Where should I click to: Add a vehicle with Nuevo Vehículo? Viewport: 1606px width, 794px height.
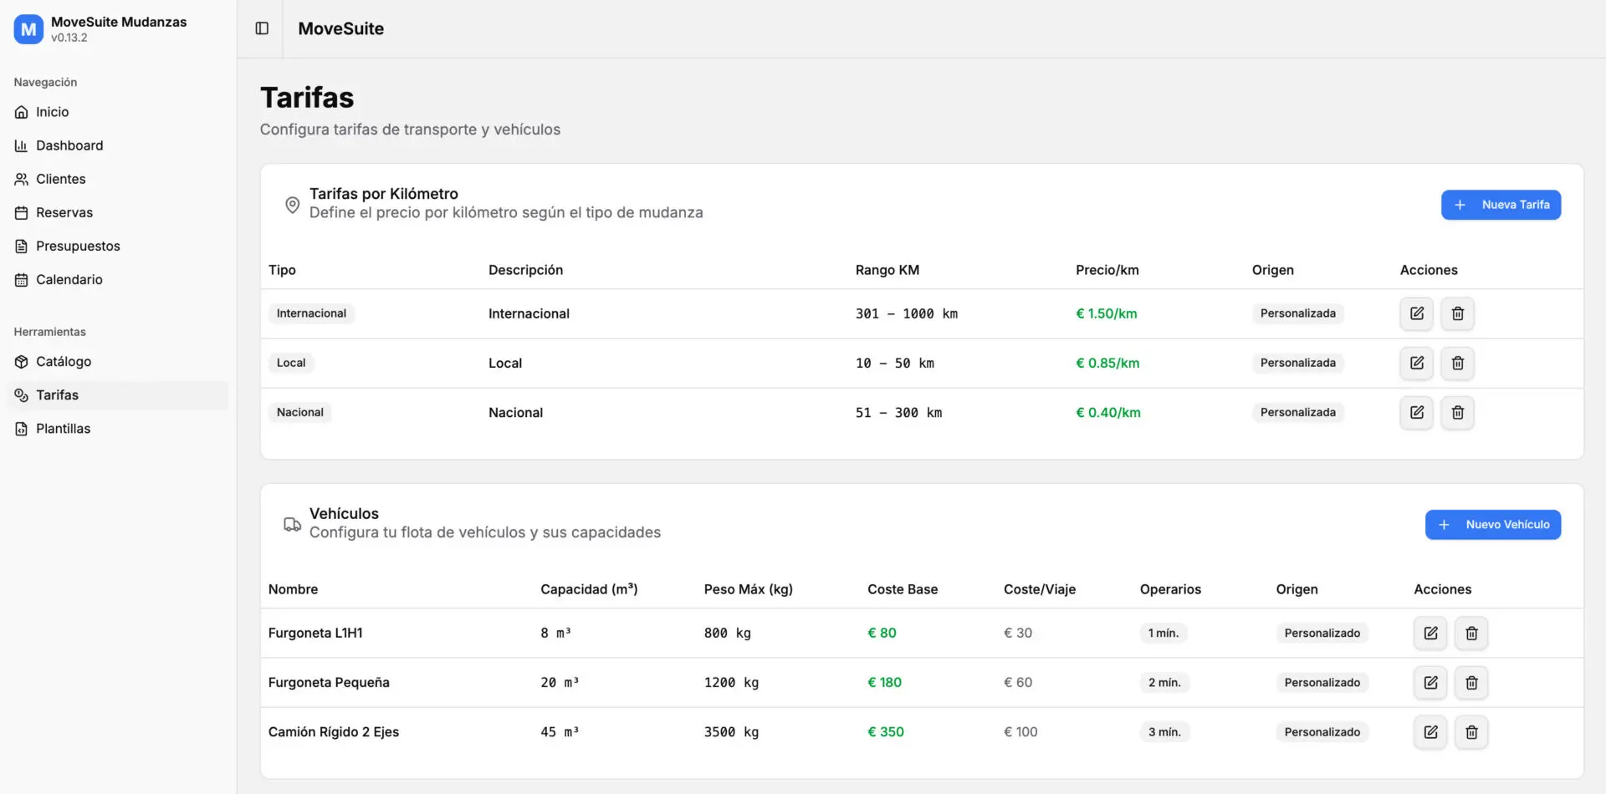1493,524
